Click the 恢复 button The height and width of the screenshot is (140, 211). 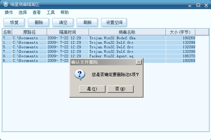pyautogui.click(x=14, y=23)
